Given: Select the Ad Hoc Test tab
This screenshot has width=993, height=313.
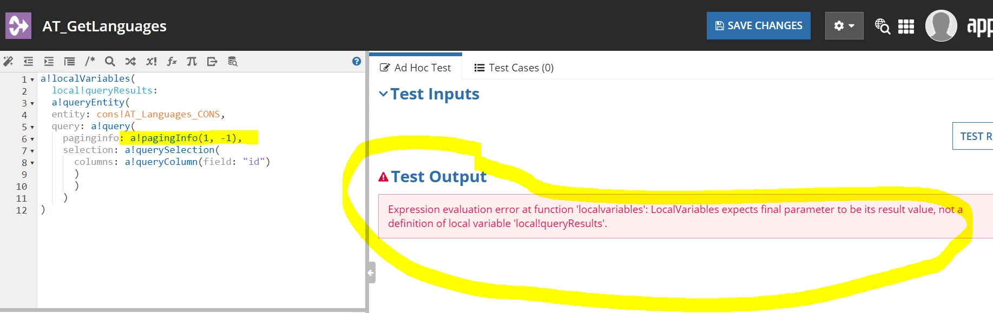Looking at the screenshot, I should tap(415, 68).
